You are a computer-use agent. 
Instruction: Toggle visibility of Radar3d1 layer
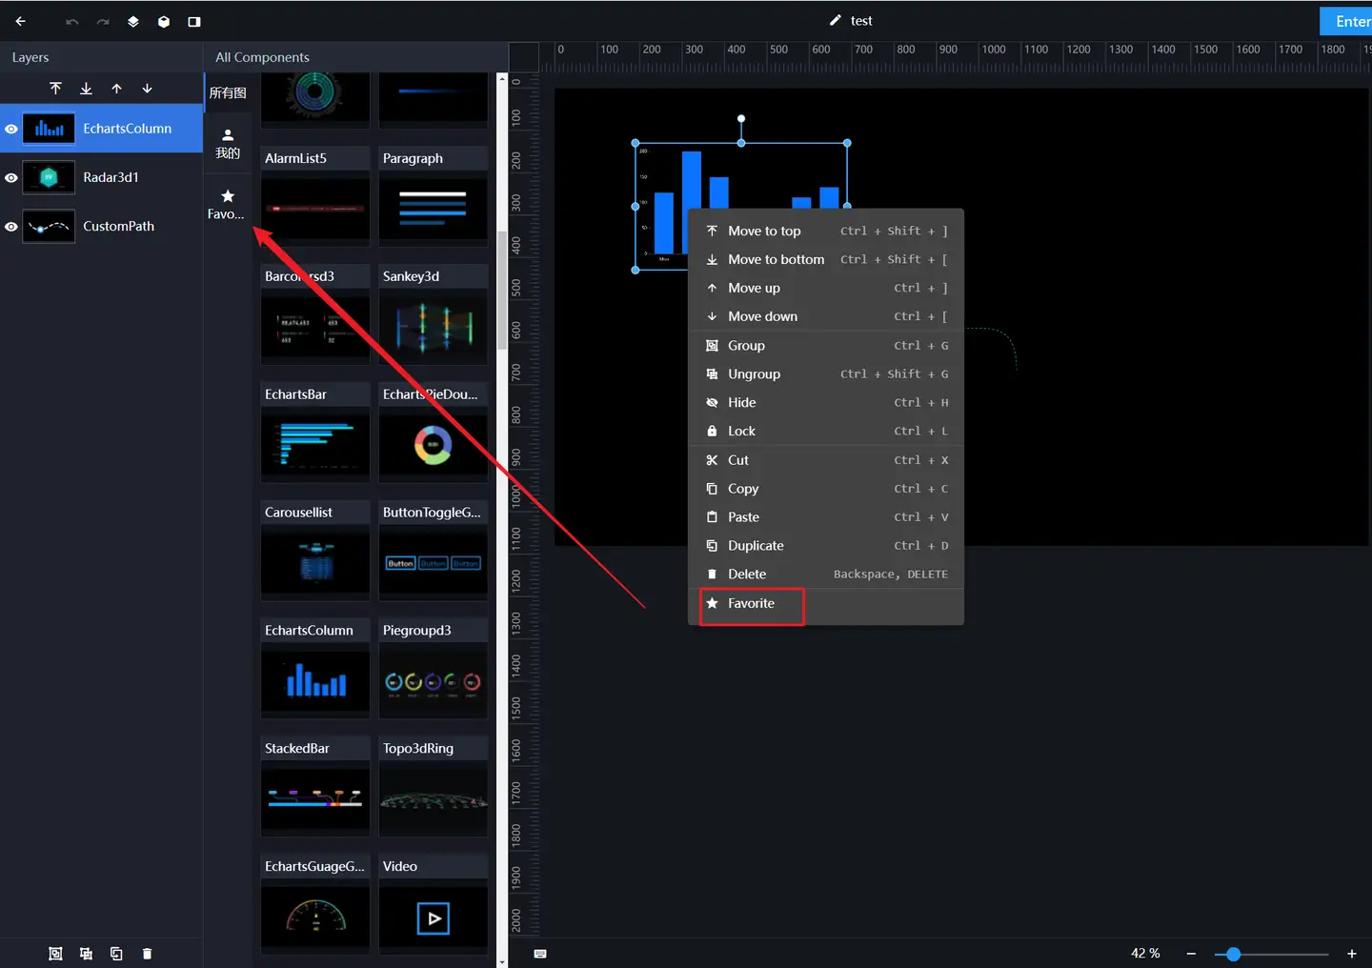[11, 178]
